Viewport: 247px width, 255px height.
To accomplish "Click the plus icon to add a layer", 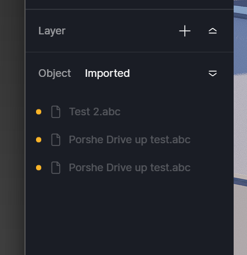I will coord(185,31).
